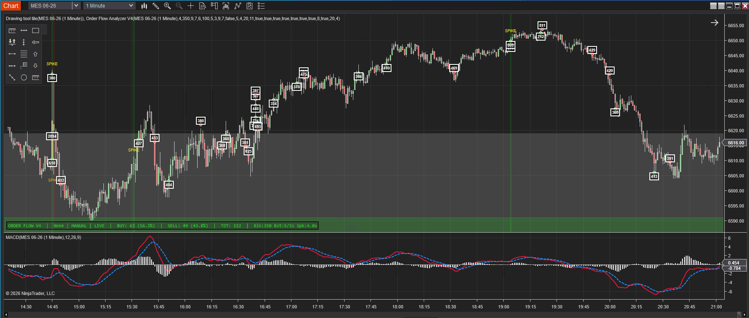Select the ray drawing tool
Image resolution: width=749 pixels, height=318 pixels.
tap(12, 66)
